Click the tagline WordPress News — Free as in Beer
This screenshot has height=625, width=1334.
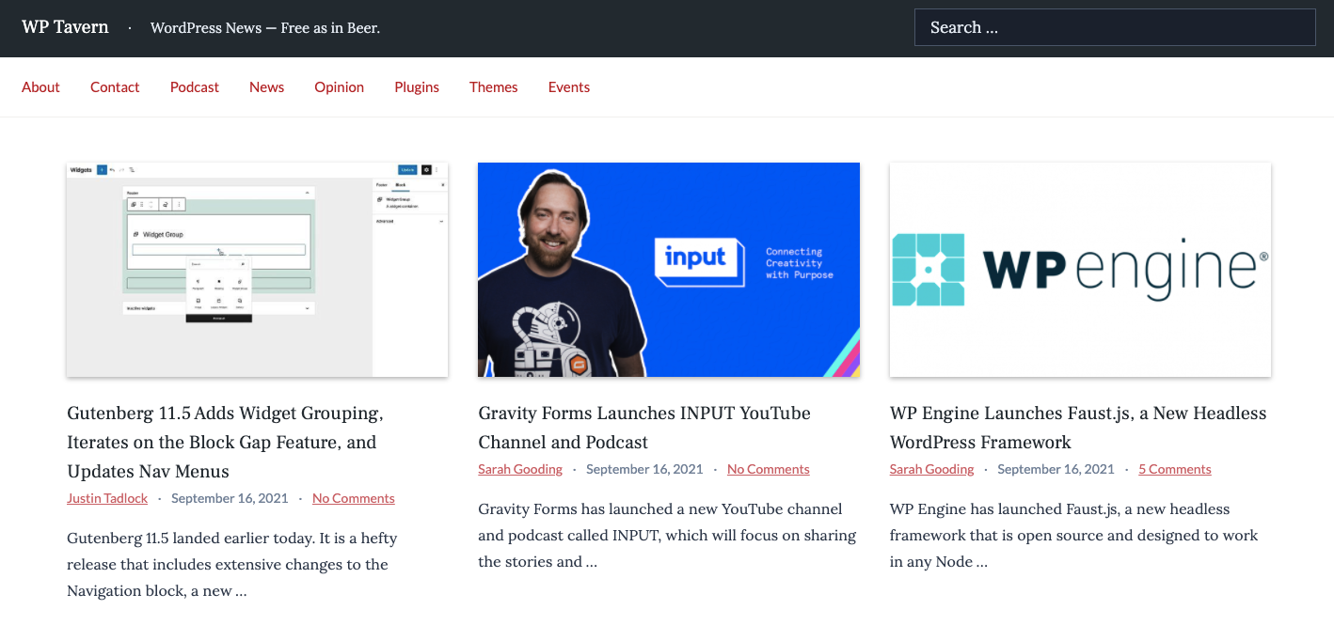click(x=265, y=27)
